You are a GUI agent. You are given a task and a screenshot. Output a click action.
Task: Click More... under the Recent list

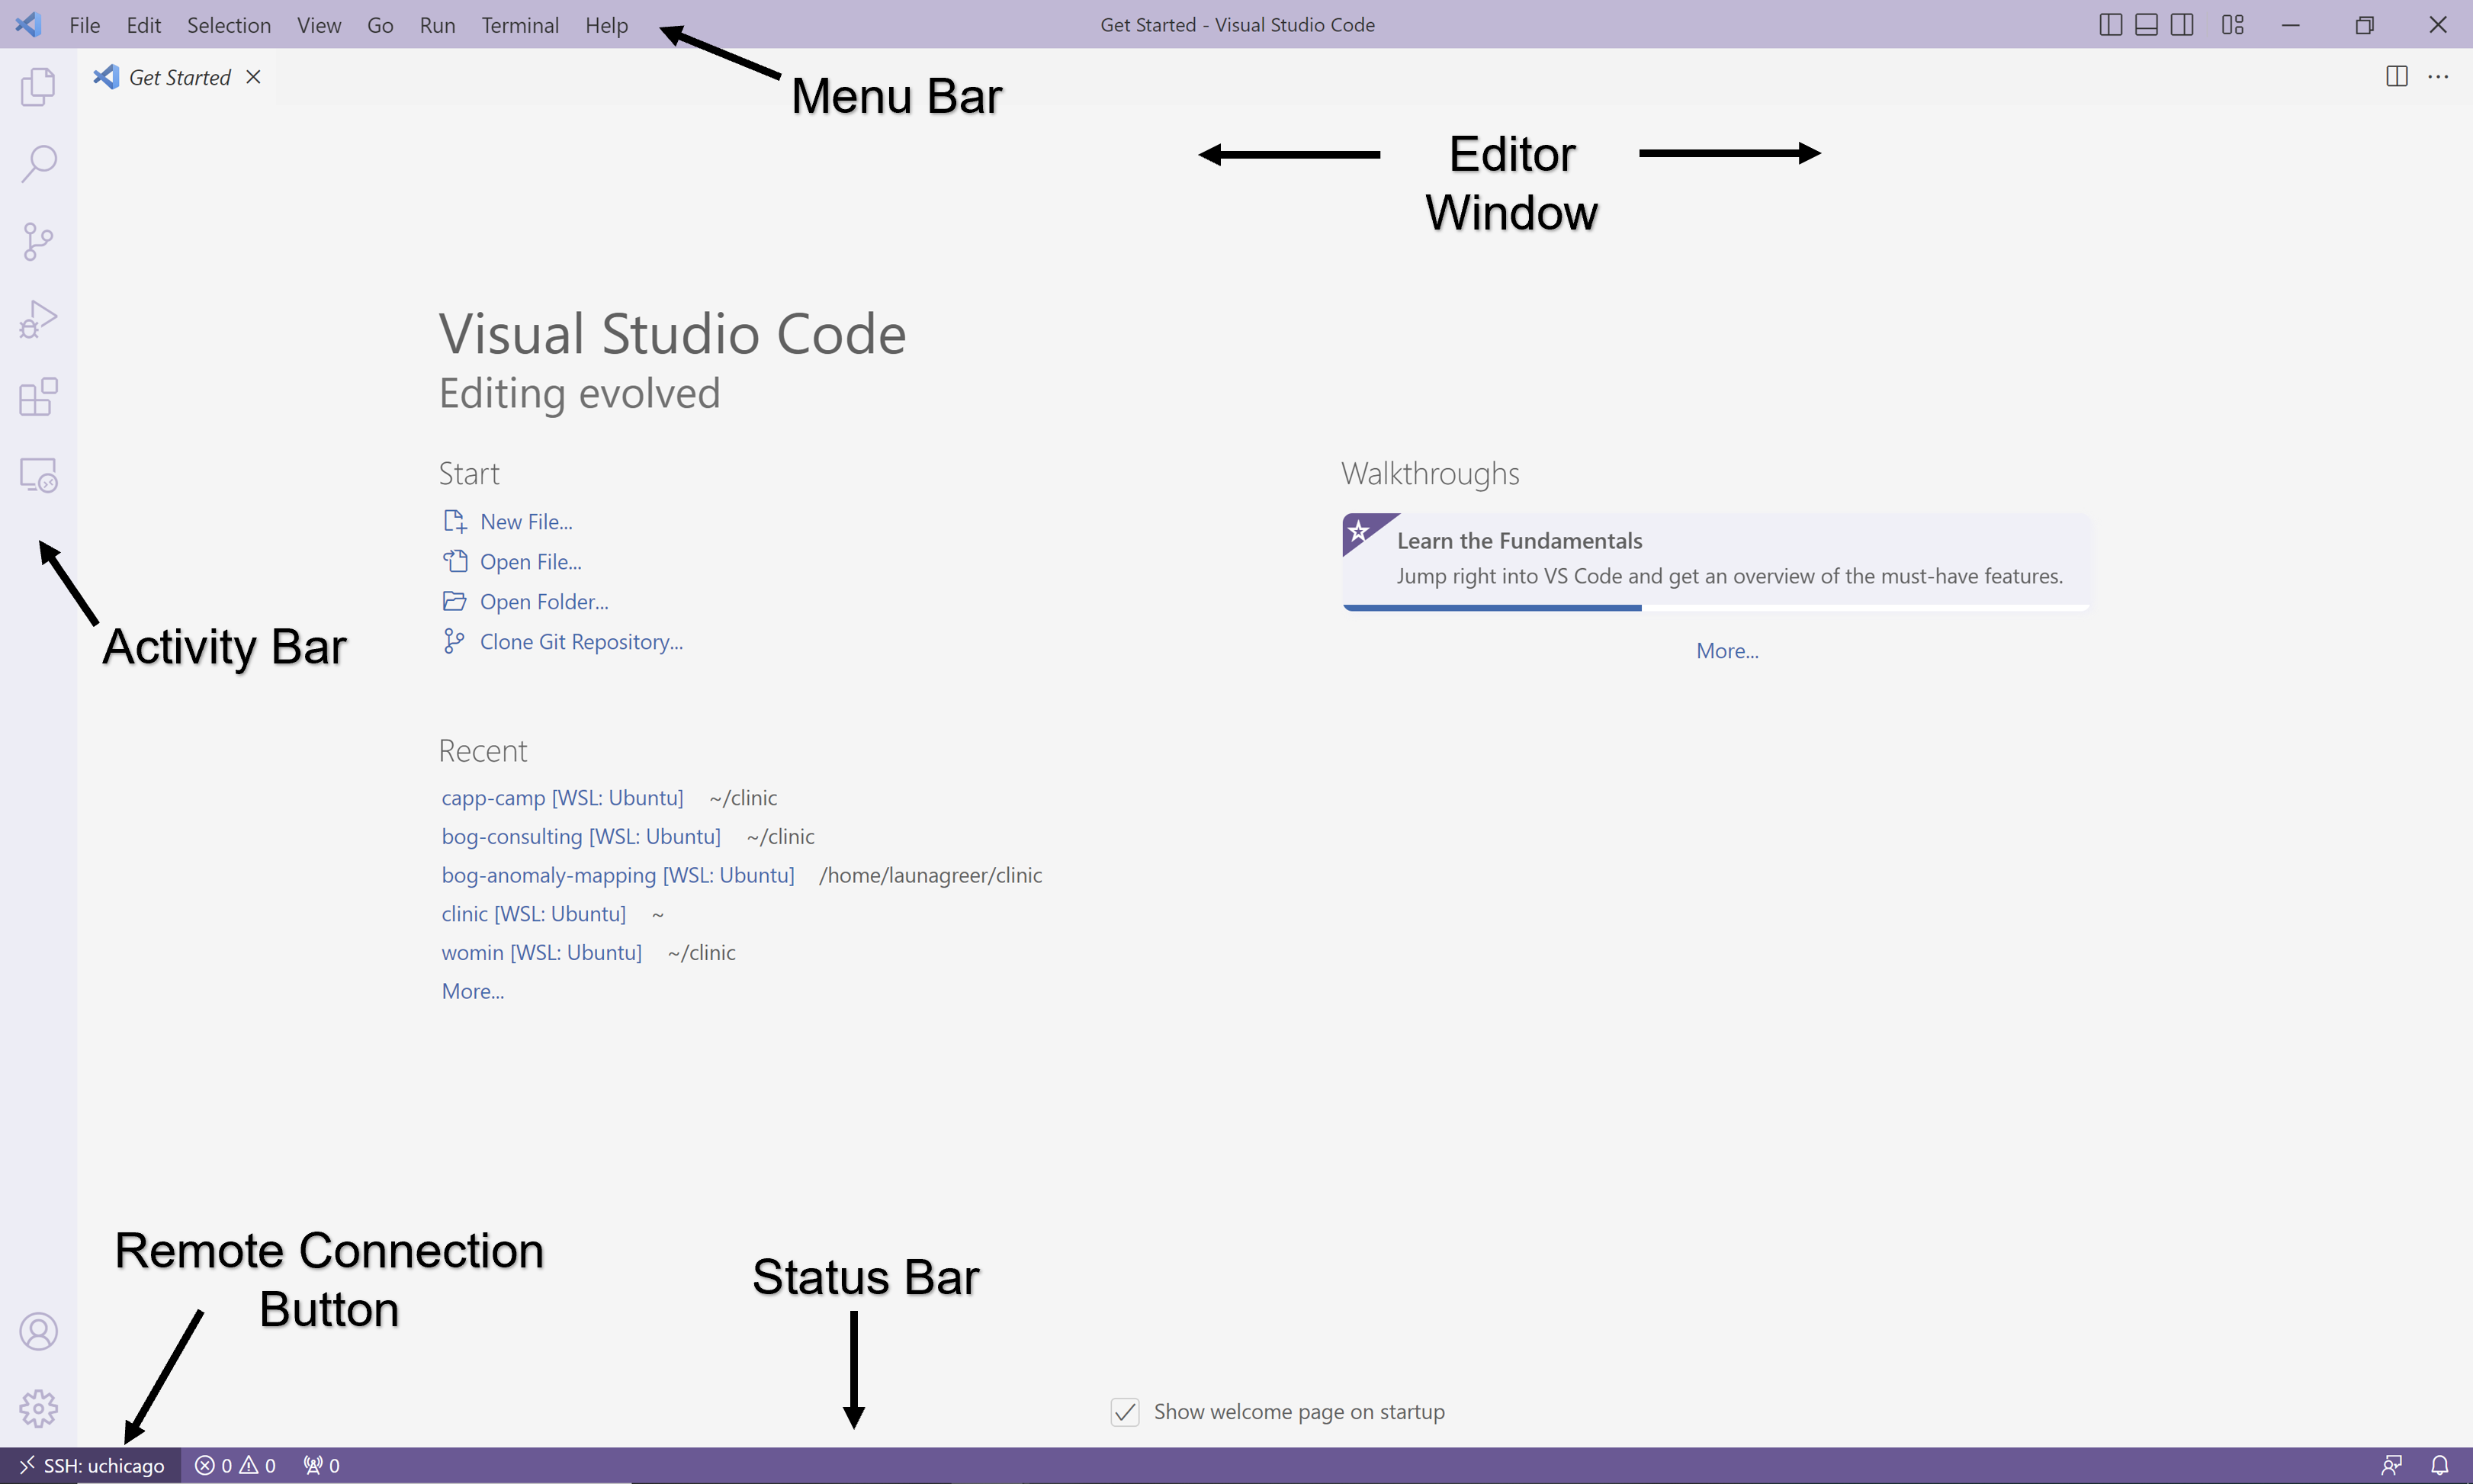pos(473,991)
